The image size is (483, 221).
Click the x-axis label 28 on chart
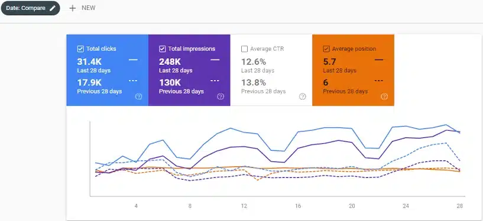[x=459, y=206]
